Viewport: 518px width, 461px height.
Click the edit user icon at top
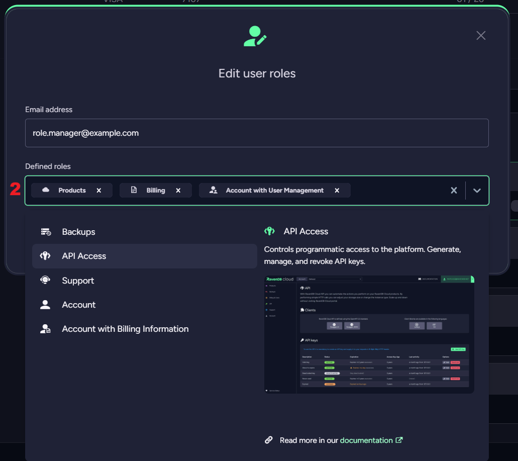[x=255, y=37]
